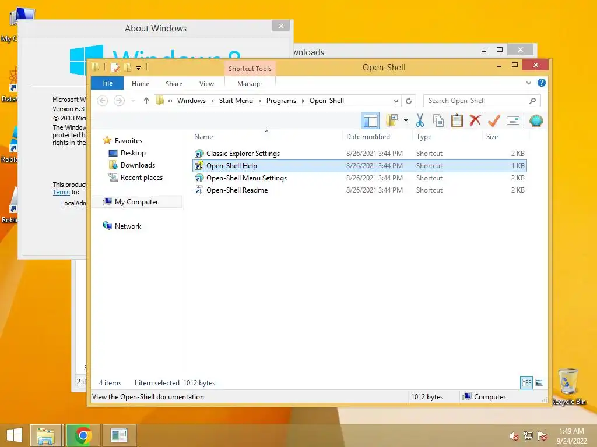Screen dimensions: 597x447
Task: Select the Open-Shell Help shortcut
Action: (360, 166)
